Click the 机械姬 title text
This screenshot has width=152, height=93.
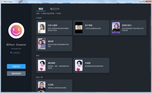click(88, 63)
